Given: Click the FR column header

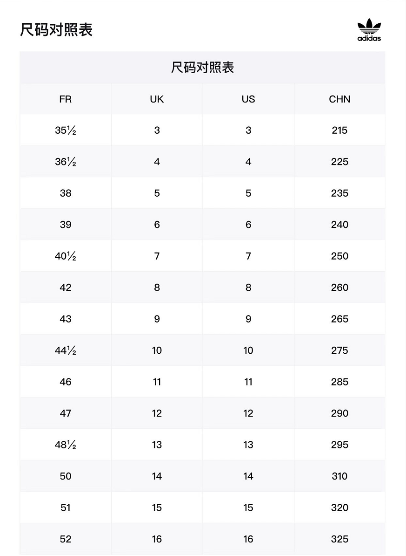Looking at the screenshot, I should 66,99.
